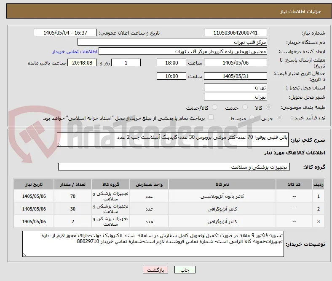The height and width of the screenshot is (281, 332).
Task: Click the remaining days field showing 1
Action: (x=126, y=62)
